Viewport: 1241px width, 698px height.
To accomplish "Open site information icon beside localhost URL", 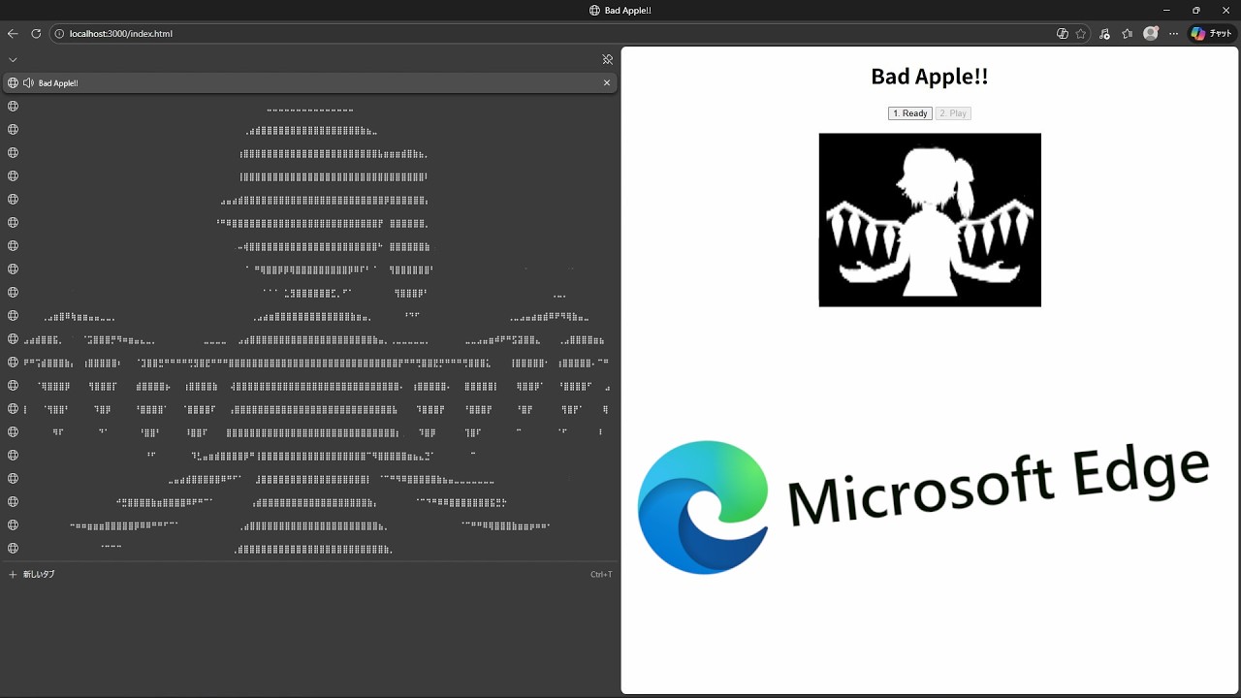I will (x=59, y=33).
